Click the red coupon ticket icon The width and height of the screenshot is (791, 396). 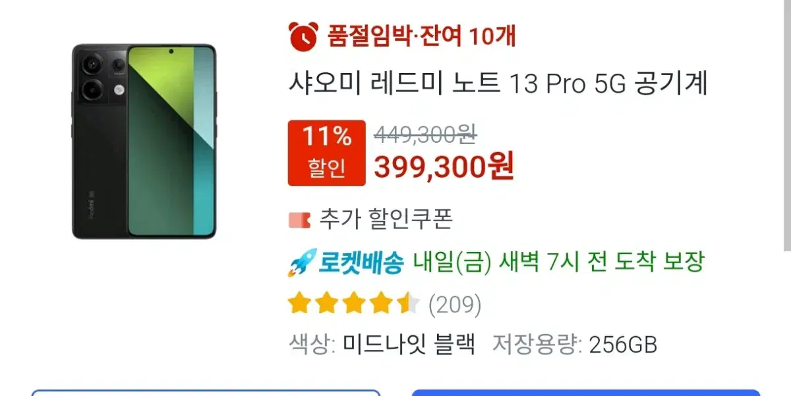pos(299,220)
